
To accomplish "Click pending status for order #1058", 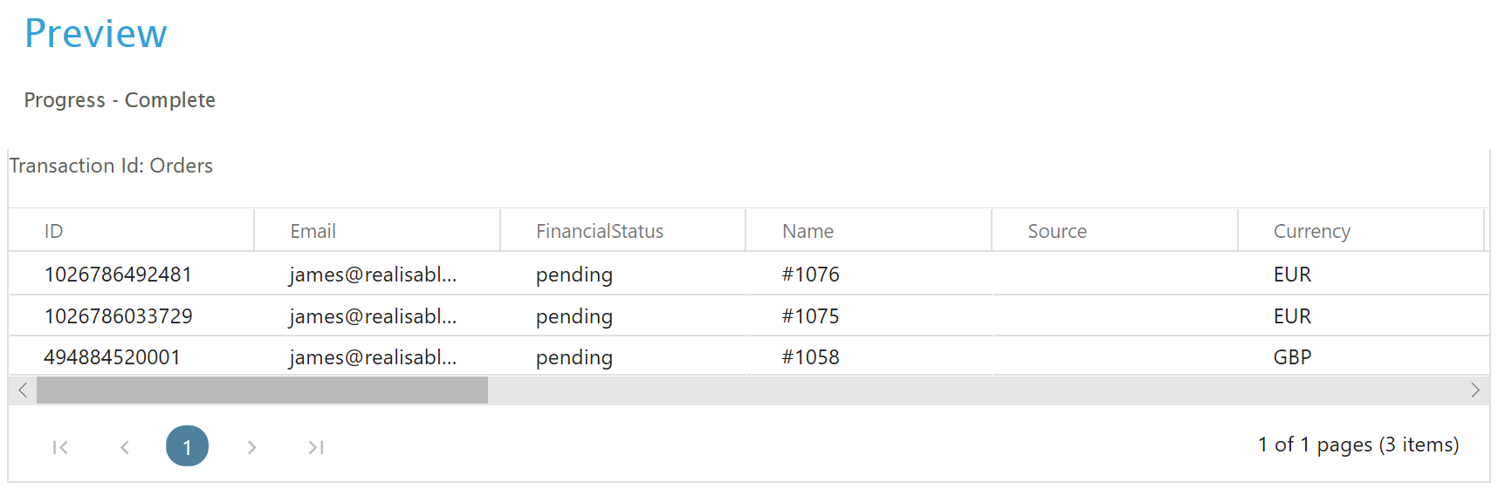I will click(x=574, y=357).
